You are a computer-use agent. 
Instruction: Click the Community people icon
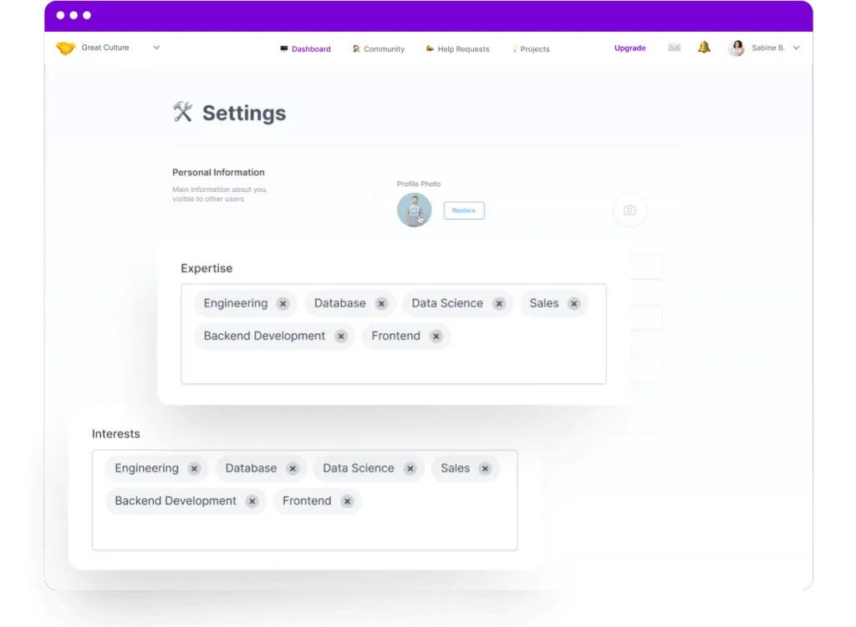(356, 48)
